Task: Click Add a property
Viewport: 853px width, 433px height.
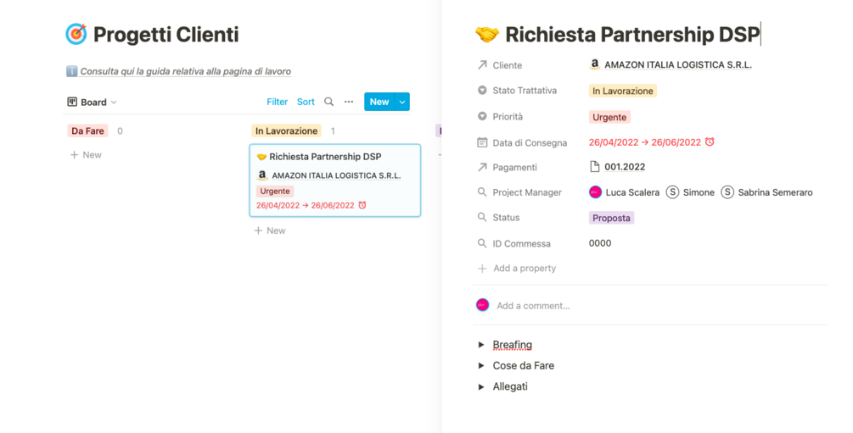Action: coord(524,269)
